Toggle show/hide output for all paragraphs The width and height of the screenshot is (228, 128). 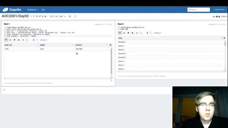pos(37,16)
